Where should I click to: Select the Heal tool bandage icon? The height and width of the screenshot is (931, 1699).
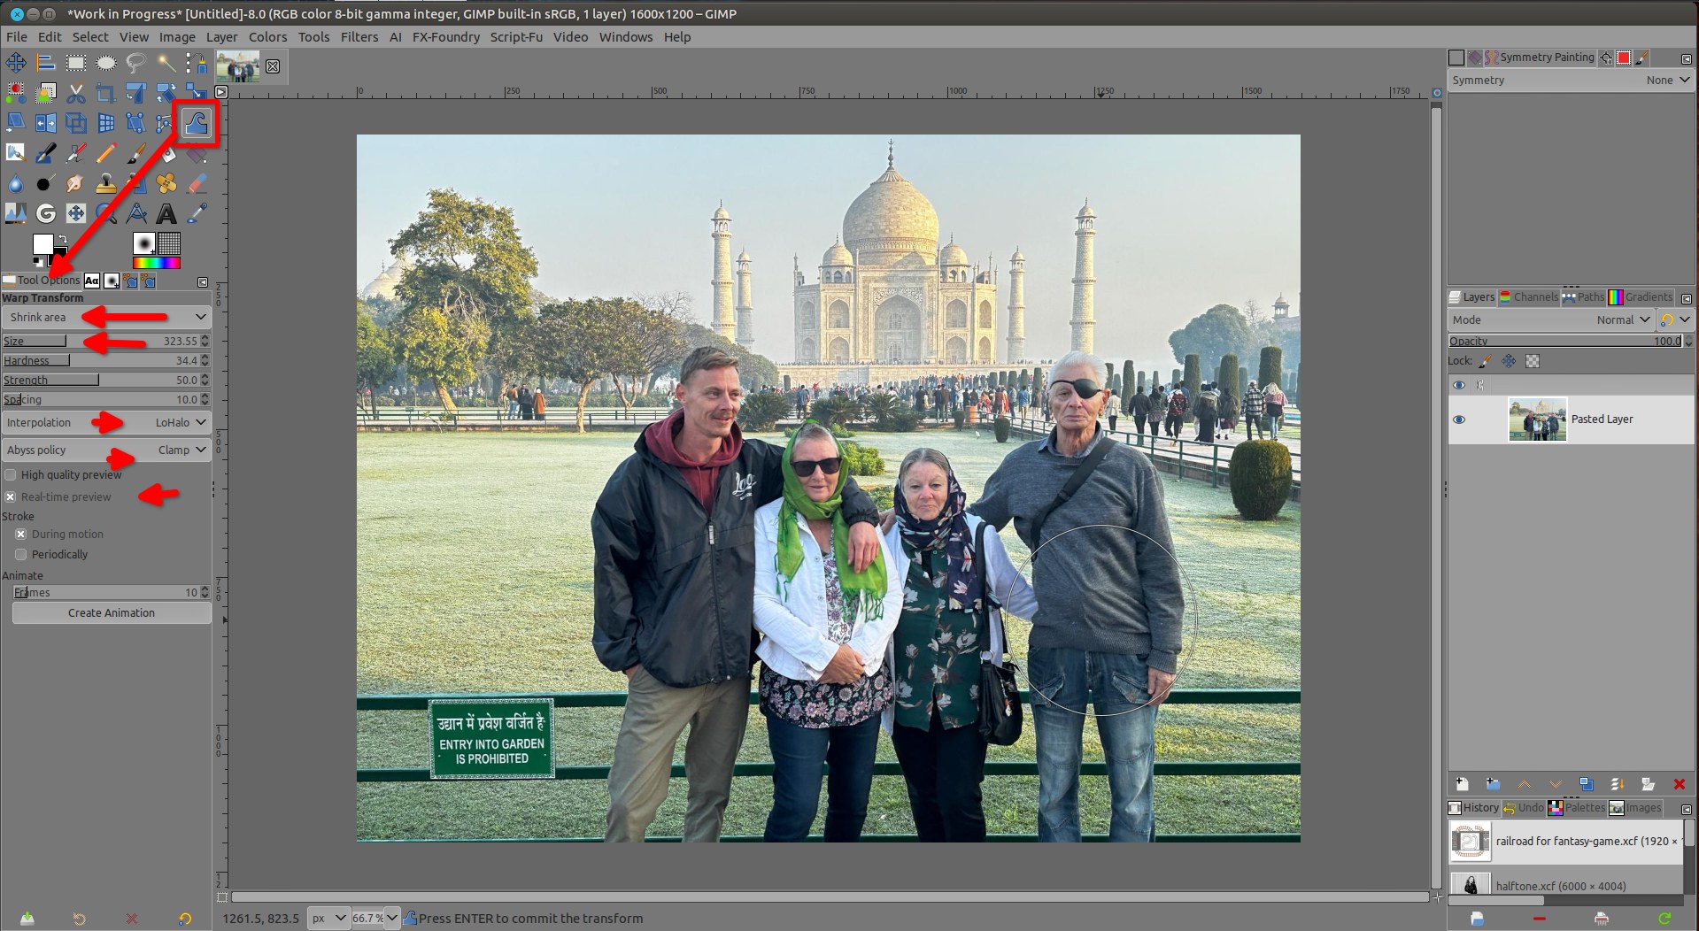point(166,184)
